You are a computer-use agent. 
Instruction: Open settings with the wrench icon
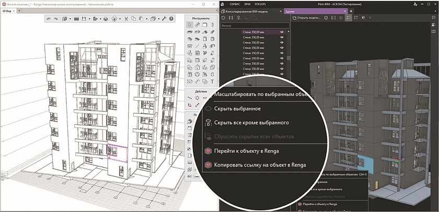(x=165, y=19)
